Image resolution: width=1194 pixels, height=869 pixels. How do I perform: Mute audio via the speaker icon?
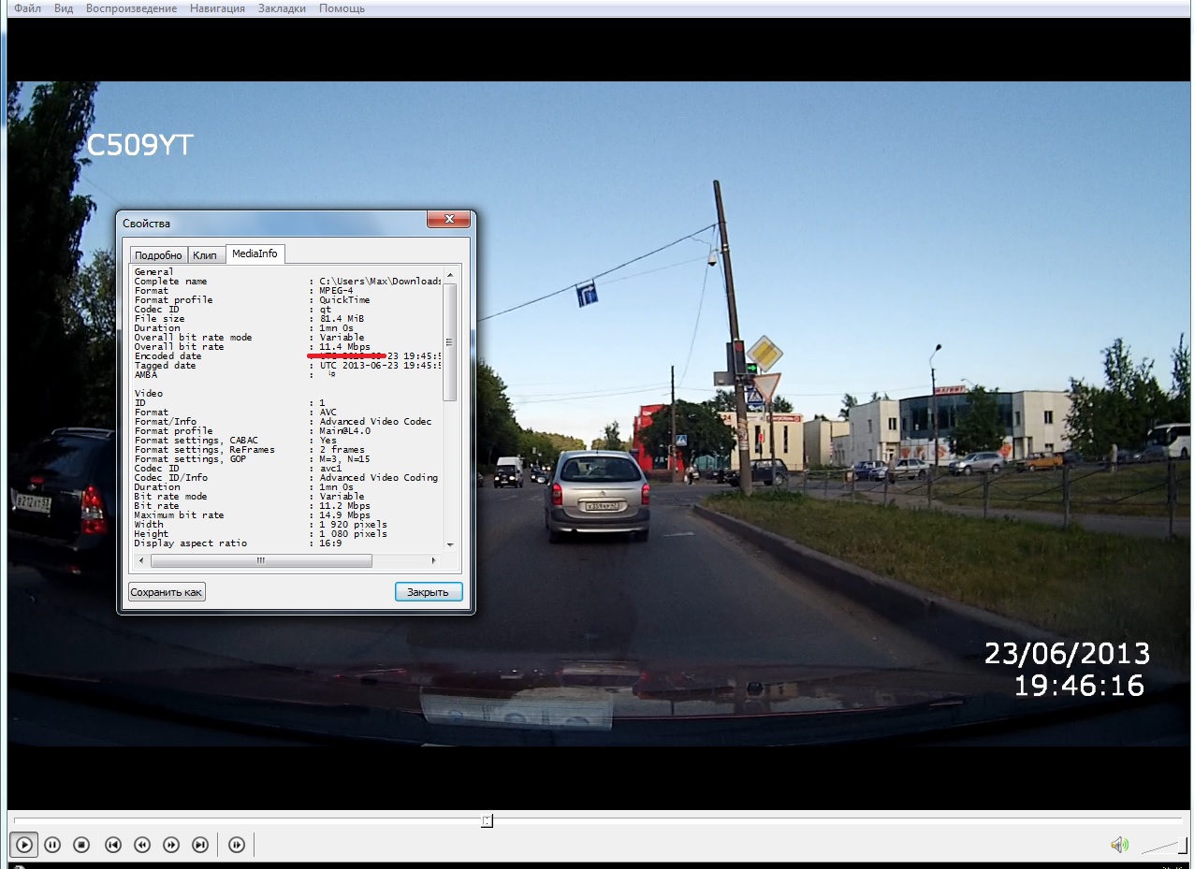(1119, 846)
